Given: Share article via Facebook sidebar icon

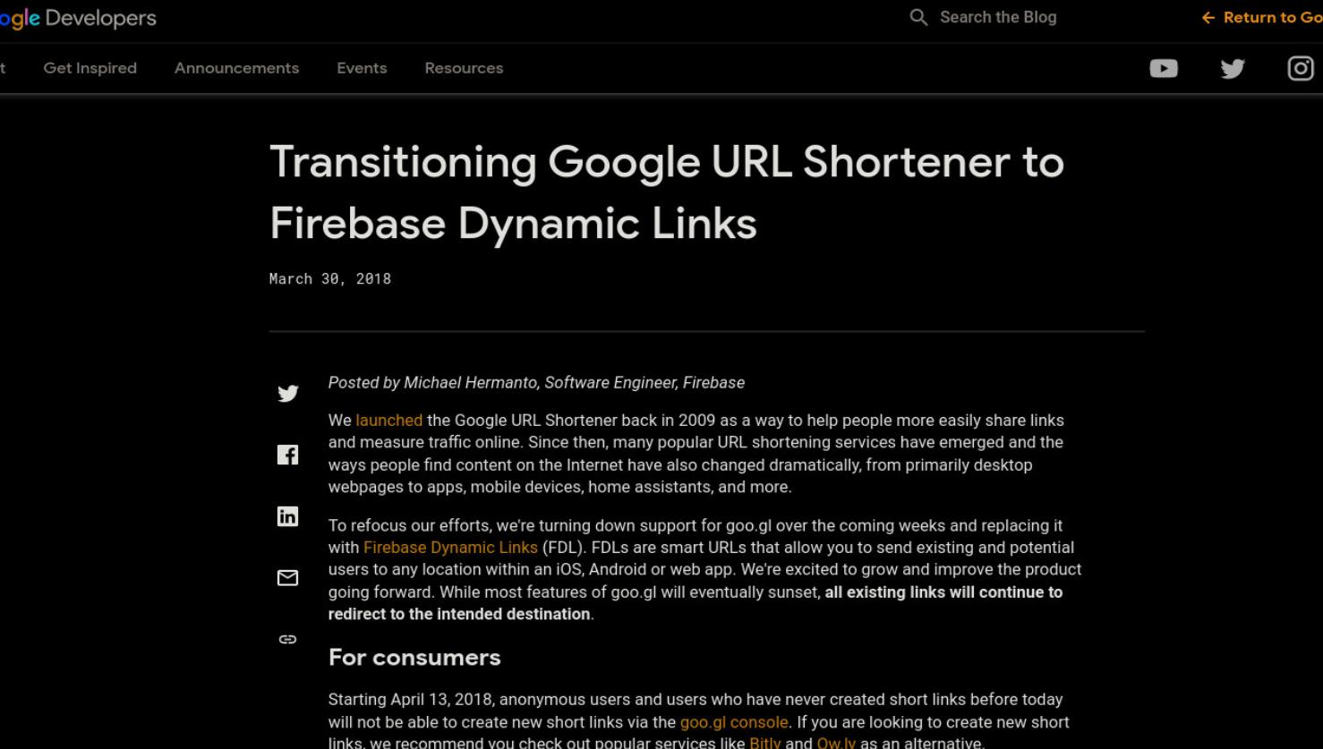Looking at the screenshot, I should tap(287, 455).
